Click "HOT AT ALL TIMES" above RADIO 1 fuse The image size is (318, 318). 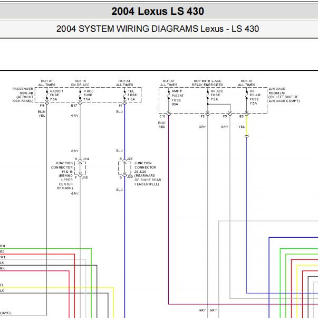coord(46,83)
